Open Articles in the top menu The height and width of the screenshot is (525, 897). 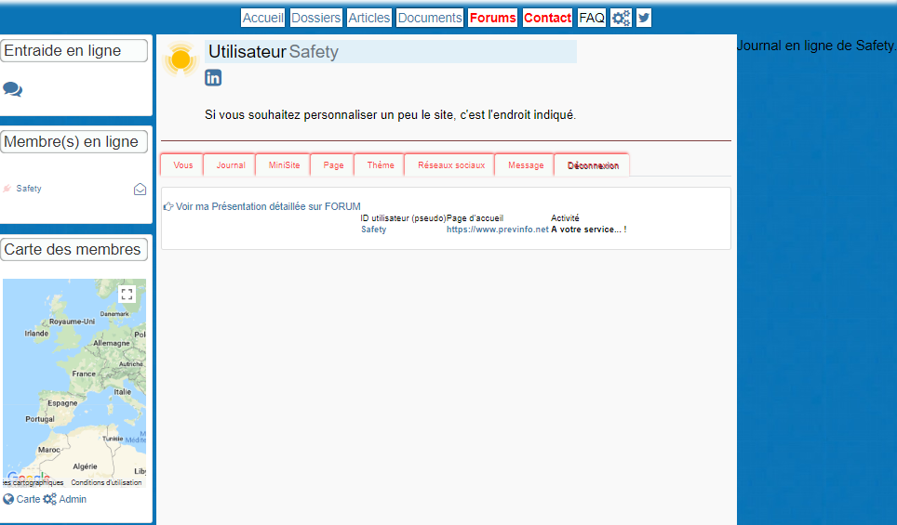pyautogui.click(x=369, y=18)
